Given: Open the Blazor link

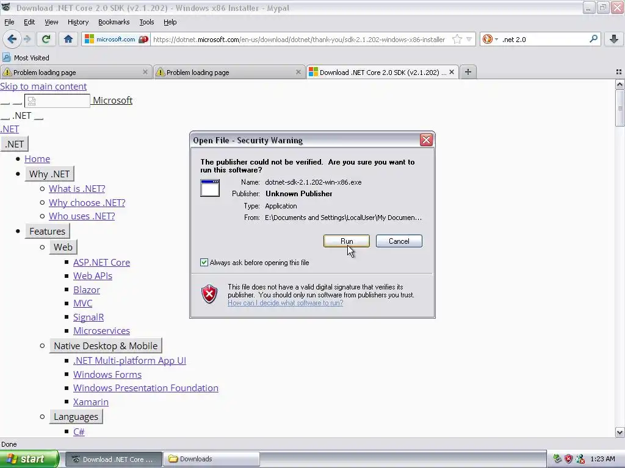Looking at the screenshot, I should [x=87, y=289].
